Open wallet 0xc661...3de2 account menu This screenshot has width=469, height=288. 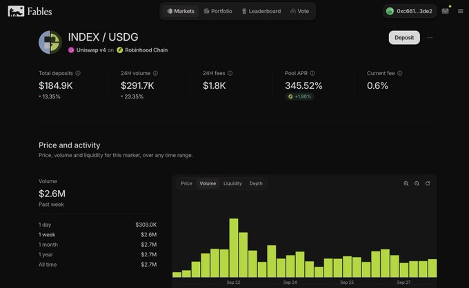(x=410, y=11)
